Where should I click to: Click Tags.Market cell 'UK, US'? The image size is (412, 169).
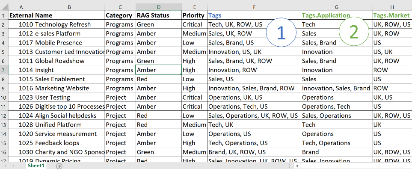click(x=392, y=97)
